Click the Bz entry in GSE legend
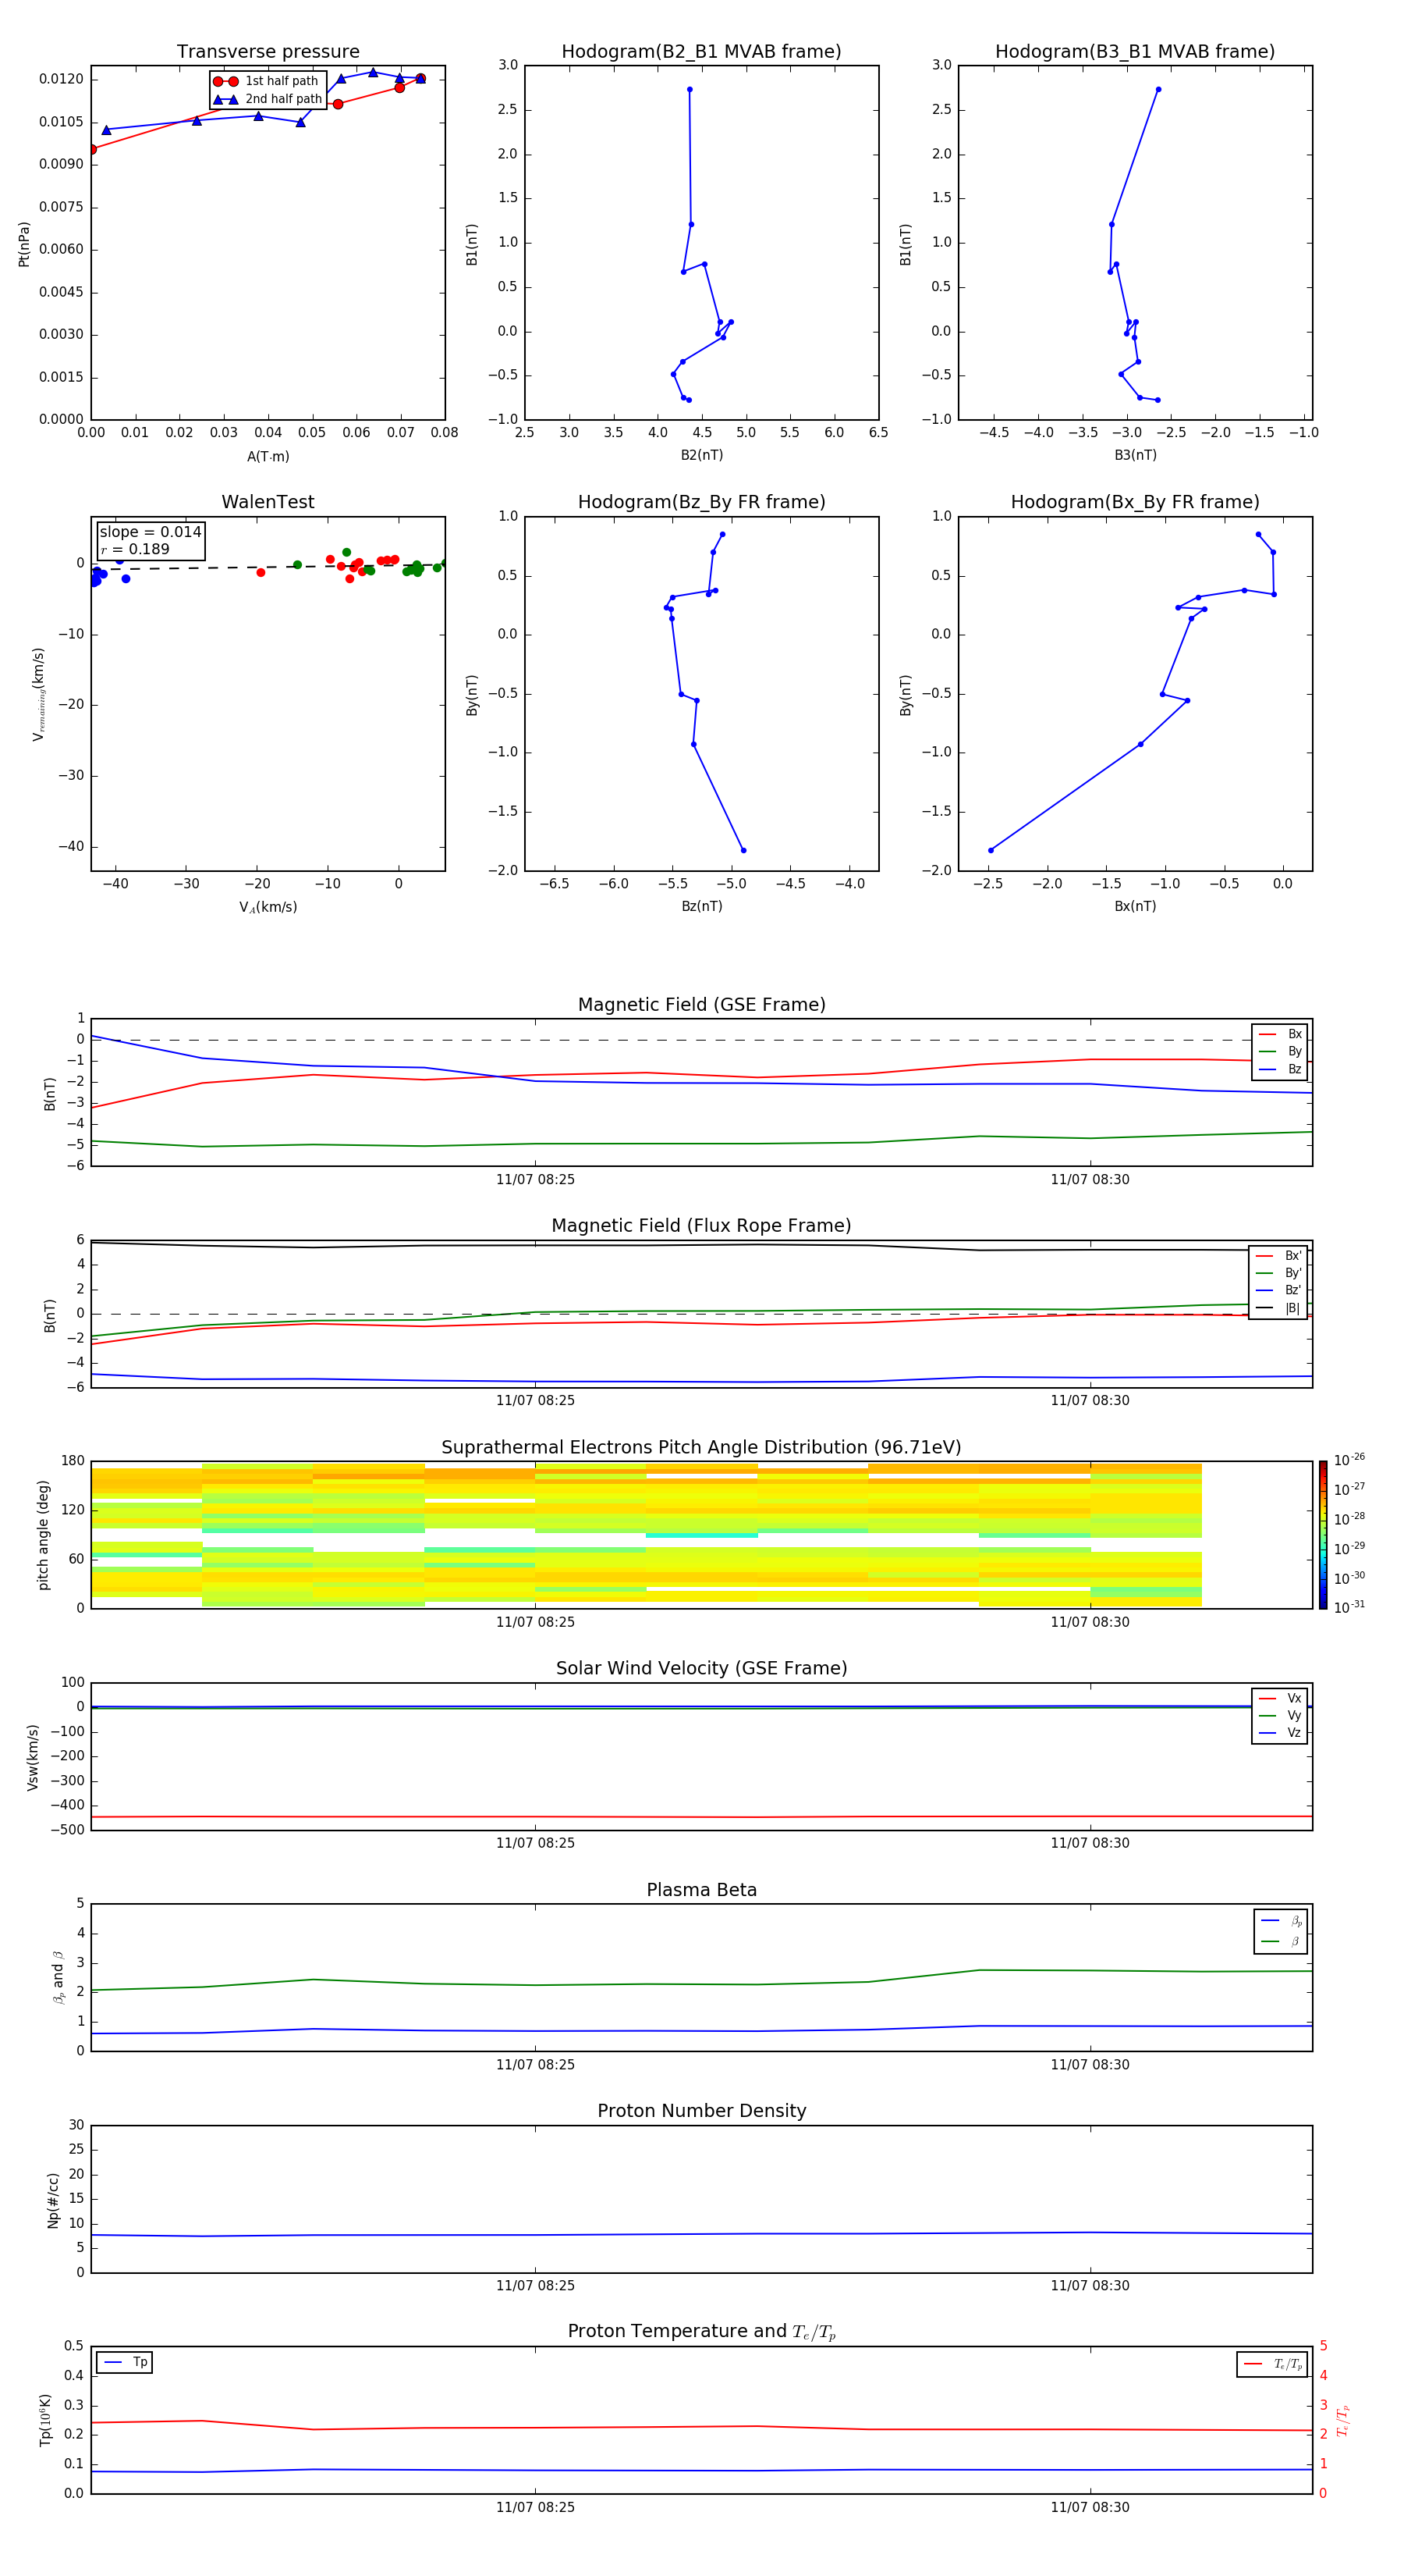Image resolution: width=1404 pixels, height=2576 pixels. point(1280,1069)
